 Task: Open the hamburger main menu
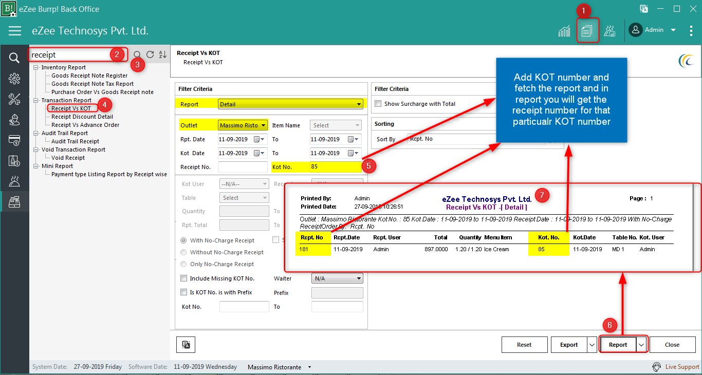point(15,31)
